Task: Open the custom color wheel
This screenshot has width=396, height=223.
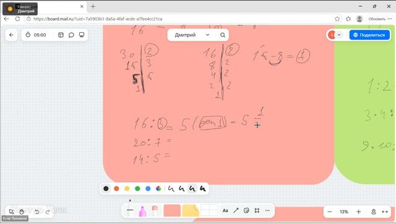Action: [x=158, y=188]
